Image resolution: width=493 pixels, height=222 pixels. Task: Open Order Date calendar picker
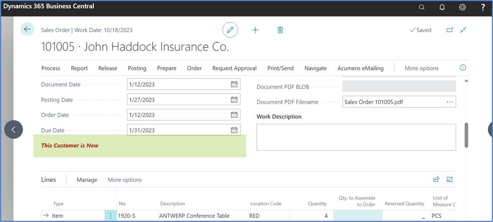pyautogui.click(x=234, y=115)
